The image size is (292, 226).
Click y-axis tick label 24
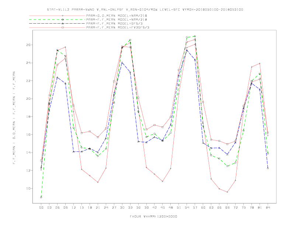tap(28, 63)
